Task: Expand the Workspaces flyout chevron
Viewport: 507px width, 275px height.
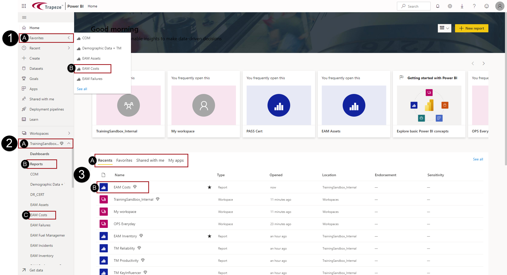Action: [x=69, y=133]
